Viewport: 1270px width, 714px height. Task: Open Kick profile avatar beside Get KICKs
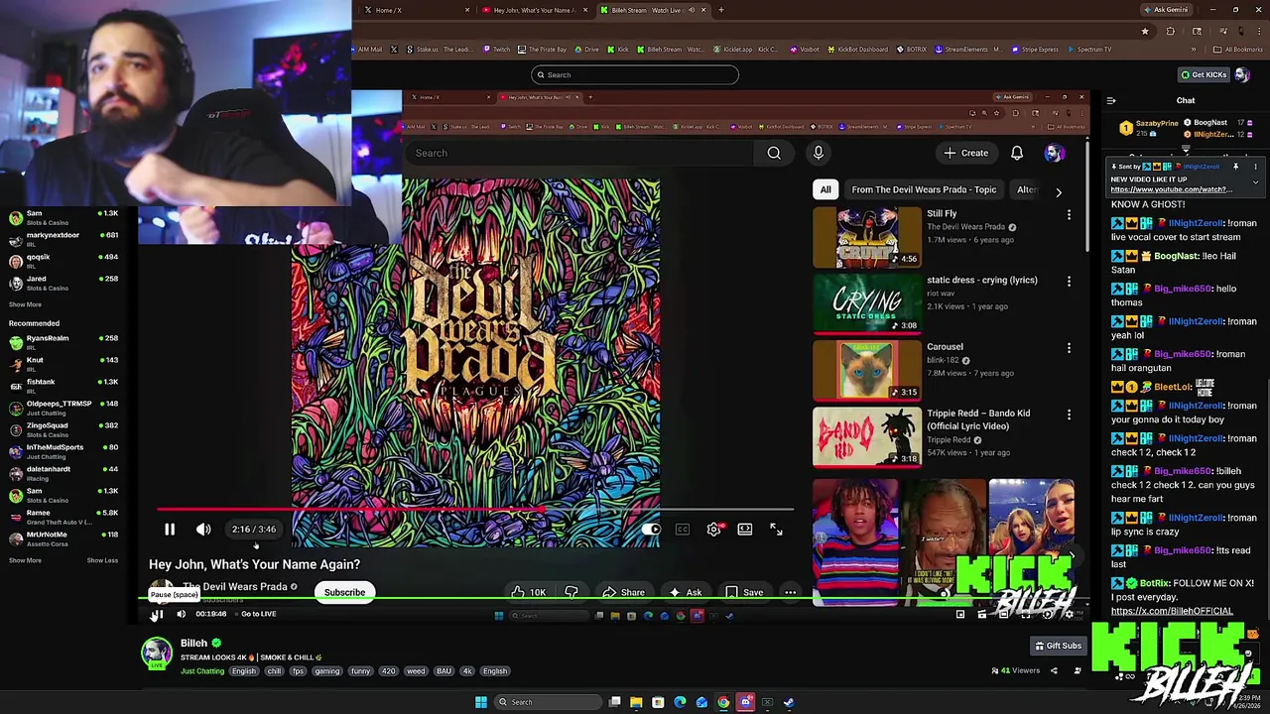point(1242,74)
